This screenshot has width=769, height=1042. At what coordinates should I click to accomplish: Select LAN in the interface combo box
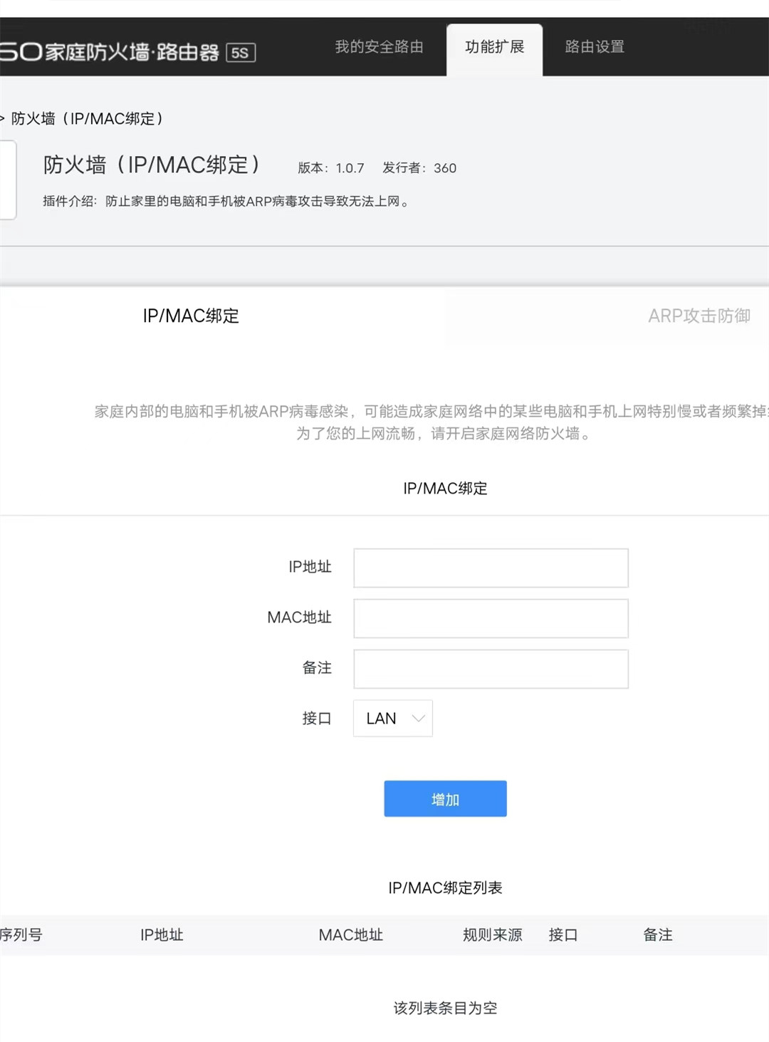[381, 719]
